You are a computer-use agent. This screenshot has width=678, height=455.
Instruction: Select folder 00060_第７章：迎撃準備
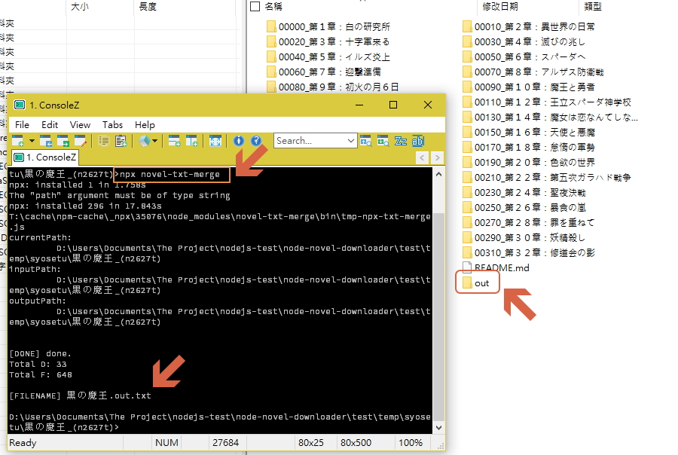point(324,72)
